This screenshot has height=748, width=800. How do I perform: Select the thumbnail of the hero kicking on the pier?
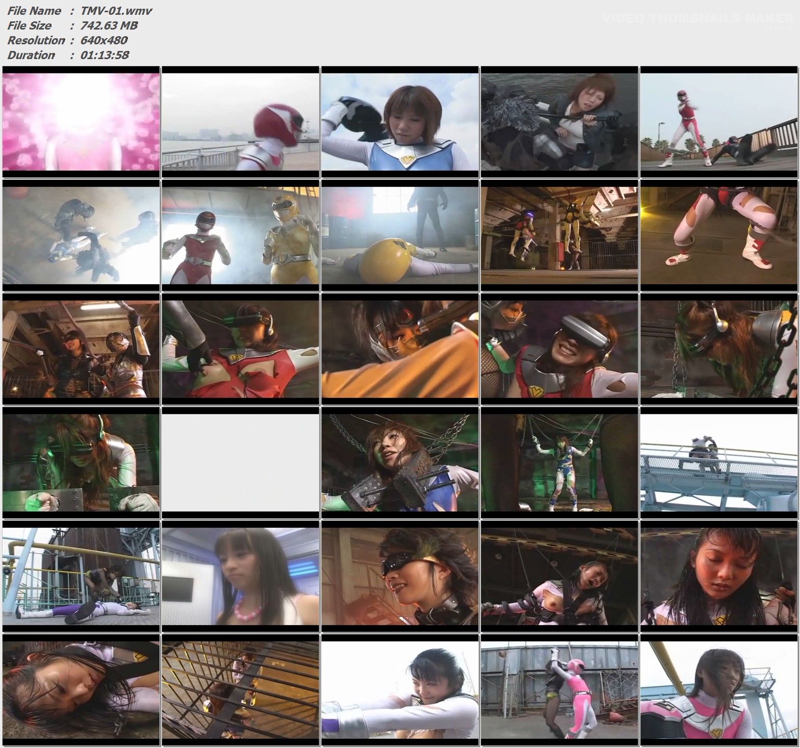[718, 122]
